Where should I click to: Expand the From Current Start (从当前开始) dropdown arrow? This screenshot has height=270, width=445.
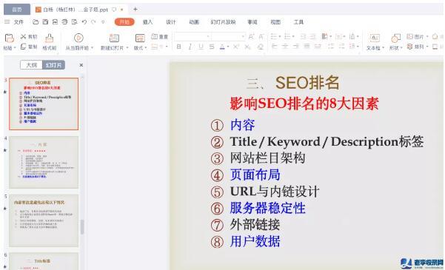[x=92, y=47]
